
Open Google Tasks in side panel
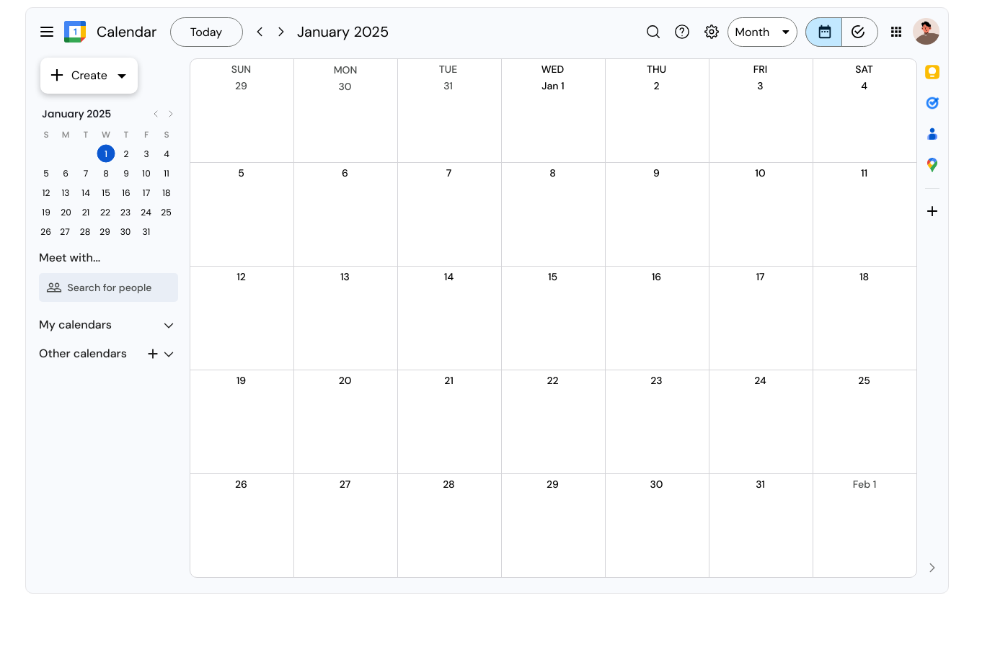pyautogui.click(x=932, y=103)
